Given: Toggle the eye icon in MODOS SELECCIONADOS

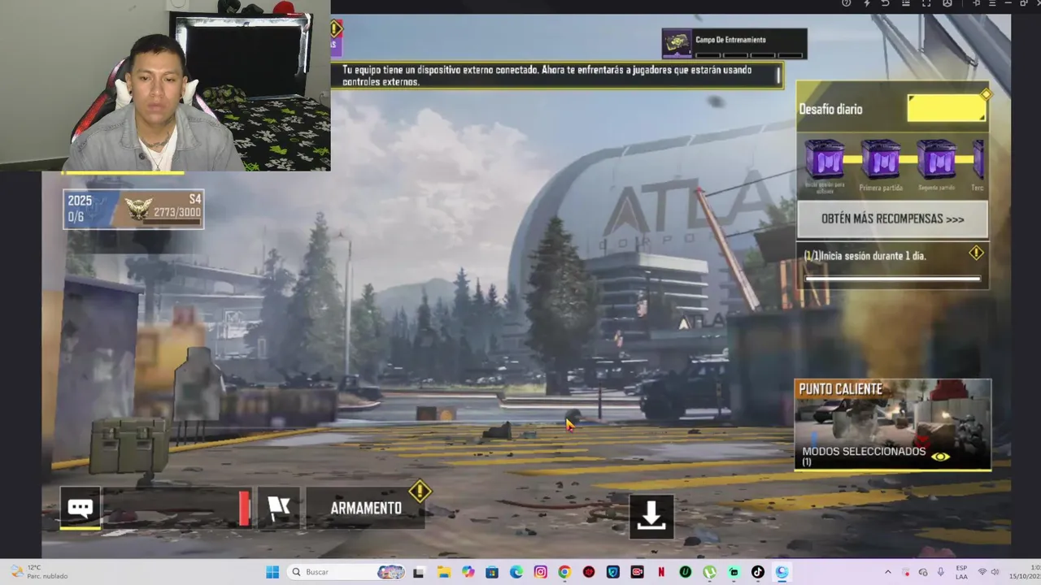Looking at the screenshot, I should coord(940,457).
